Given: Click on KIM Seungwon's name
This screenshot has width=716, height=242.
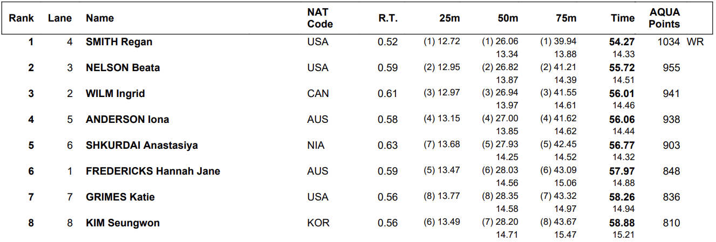Looking at the screenshot, I should [122, 223].
